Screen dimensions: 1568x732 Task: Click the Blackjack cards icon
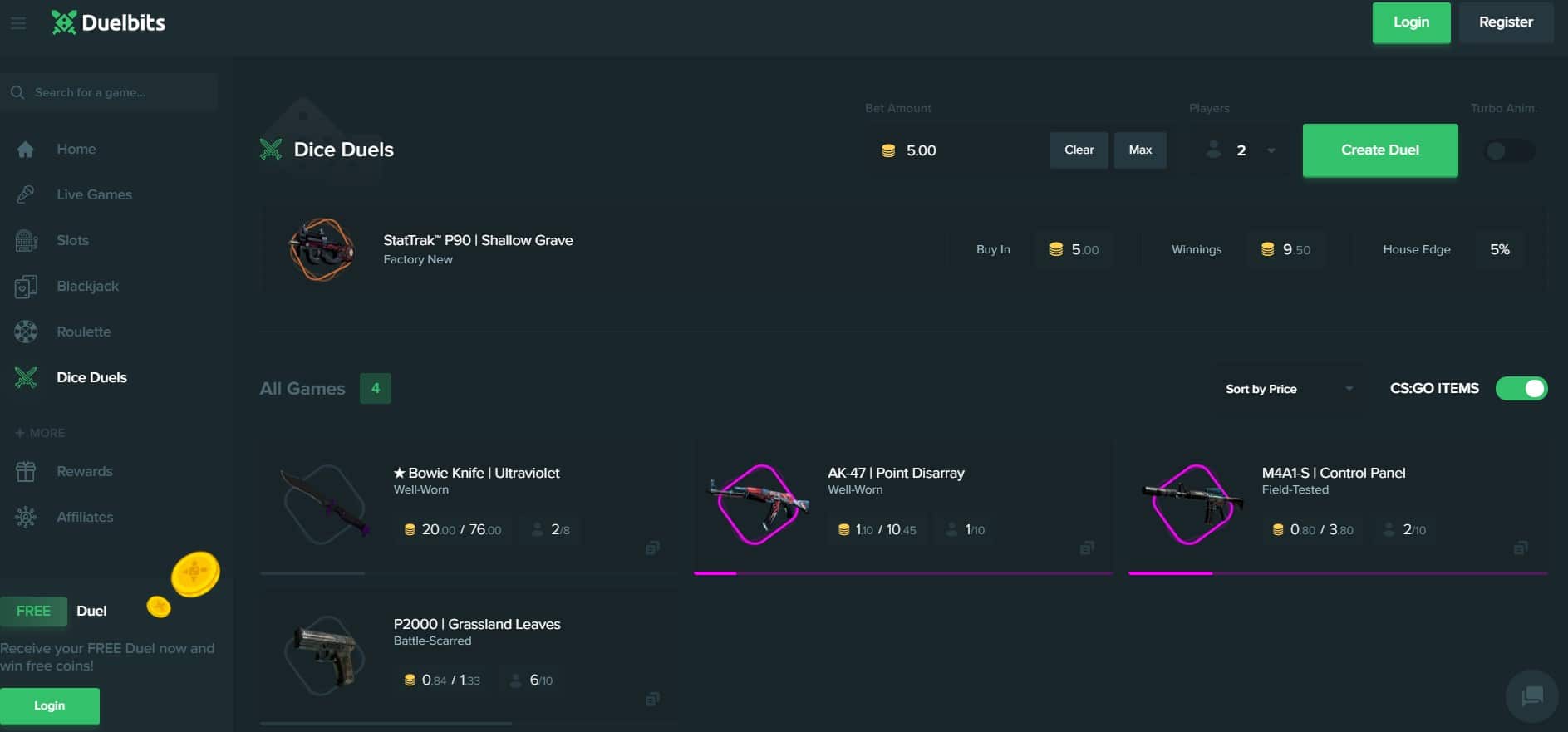point(26,286)
